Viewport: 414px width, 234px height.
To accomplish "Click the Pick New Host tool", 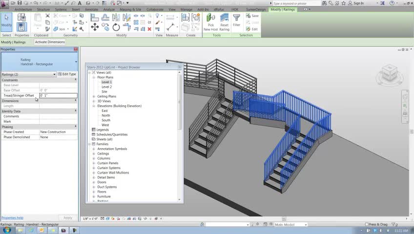I will [210, 22].
